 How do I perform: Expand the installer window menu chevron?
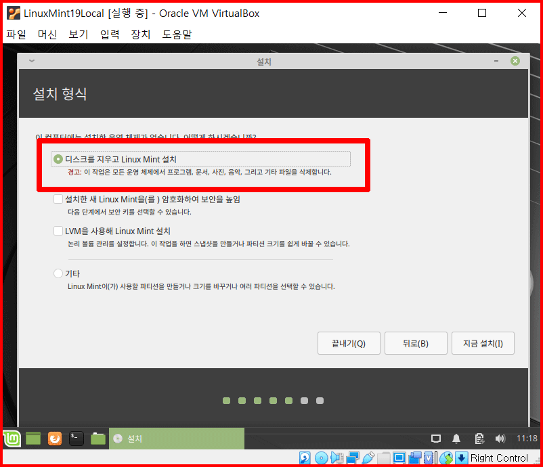[32, 61]
